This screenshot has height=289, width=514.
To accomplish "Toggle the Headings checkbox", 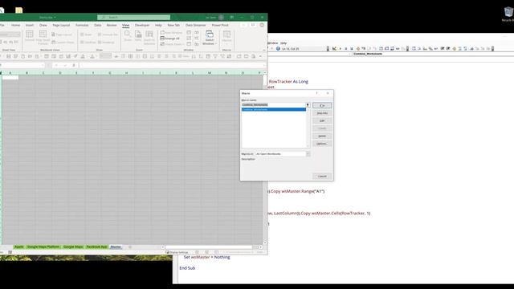I will pyautogui.click(x=106, y=43).
